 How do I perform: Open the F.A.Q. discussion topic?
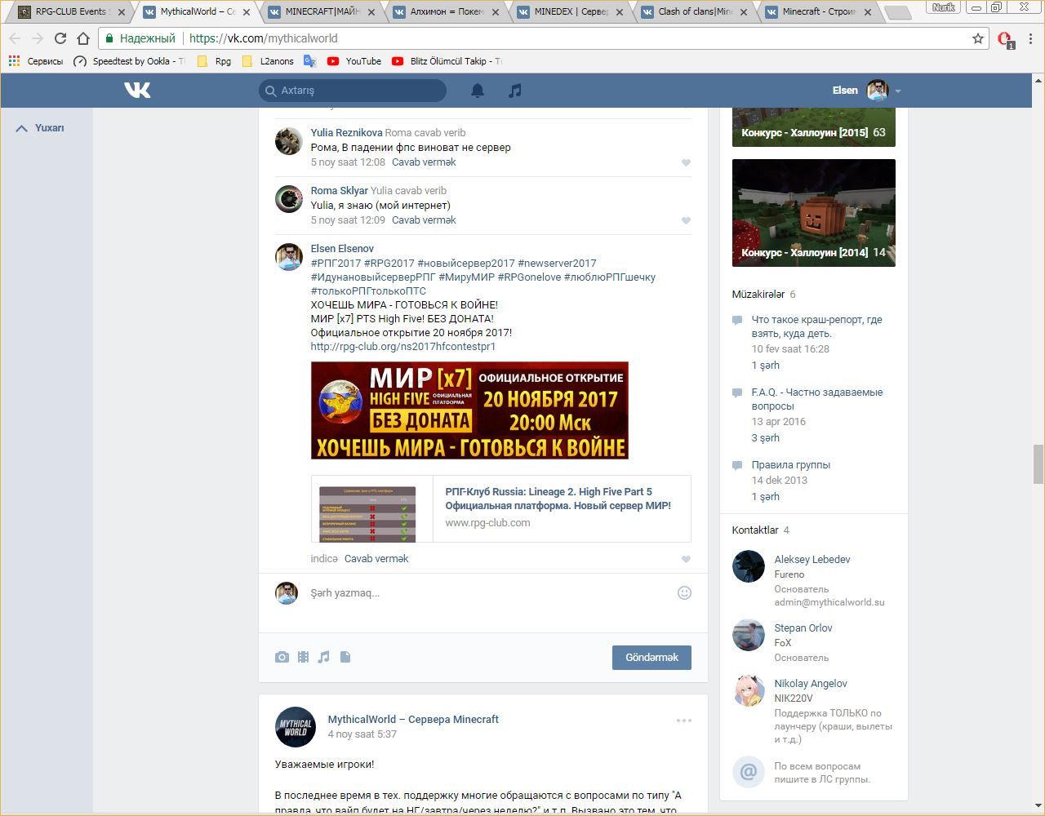[817, 399]
